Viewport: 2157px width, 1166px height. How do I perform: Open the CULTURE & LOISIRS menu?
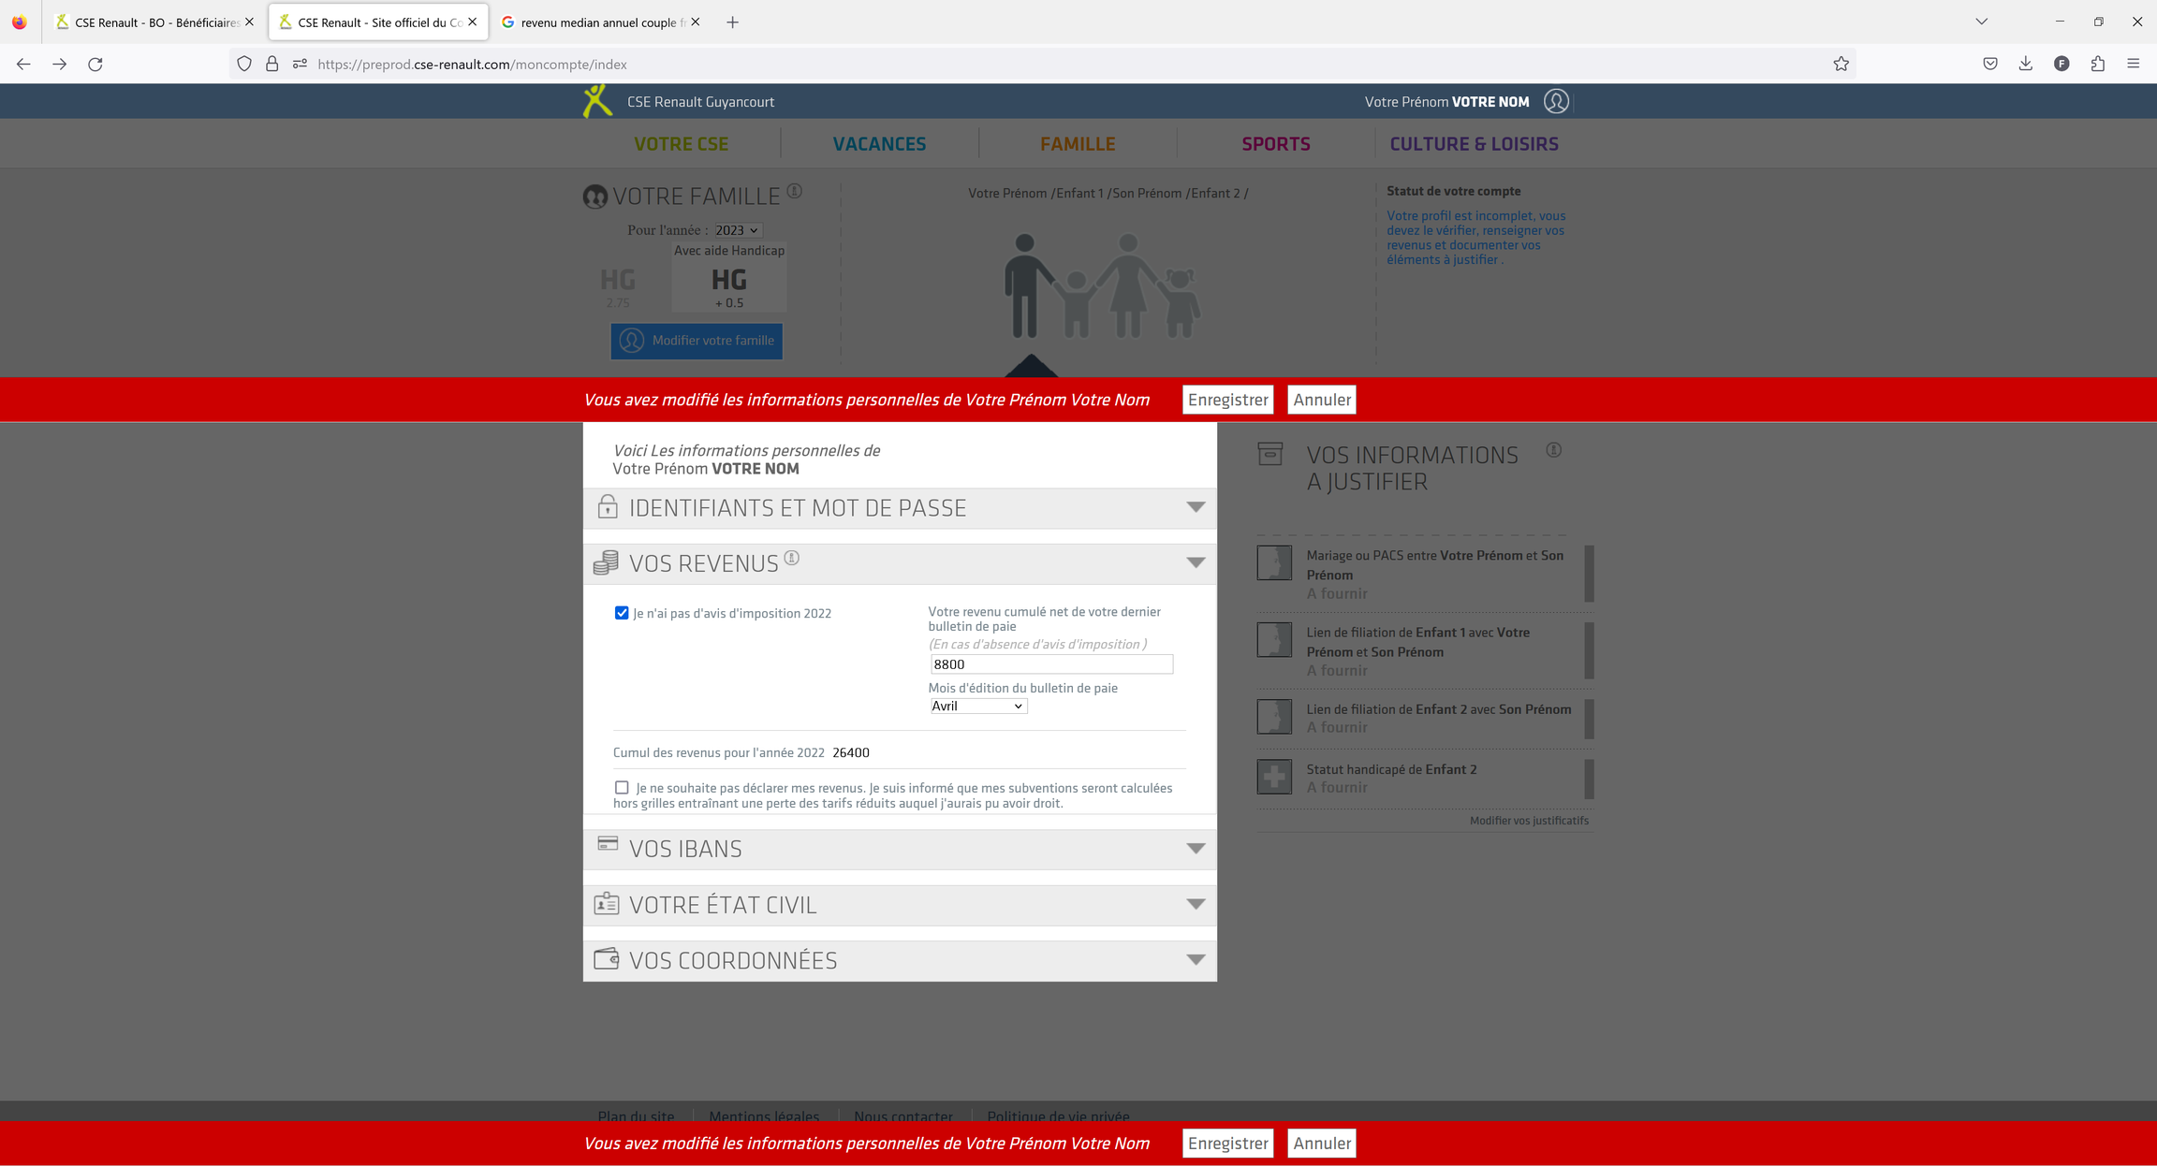(x=1474, y=144)
